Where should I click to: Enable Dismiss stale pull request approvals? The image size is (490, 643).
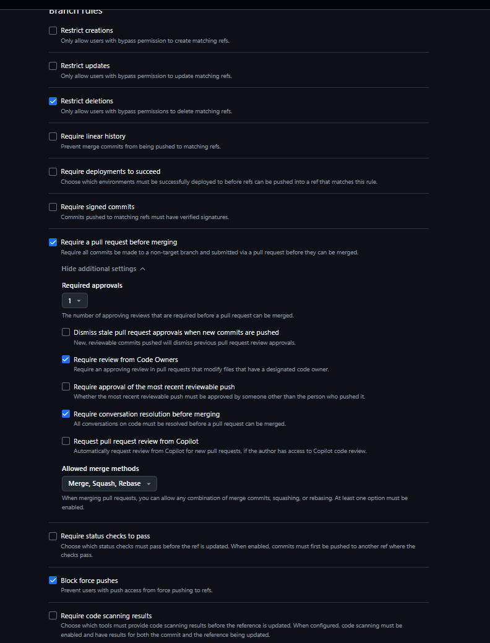[66, 332]
